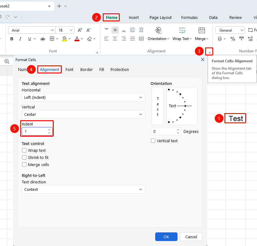This screenshot has width=257, height=246.
Task: Open the Horizontal alignment dropdown
Action: [x=83, y=97]
